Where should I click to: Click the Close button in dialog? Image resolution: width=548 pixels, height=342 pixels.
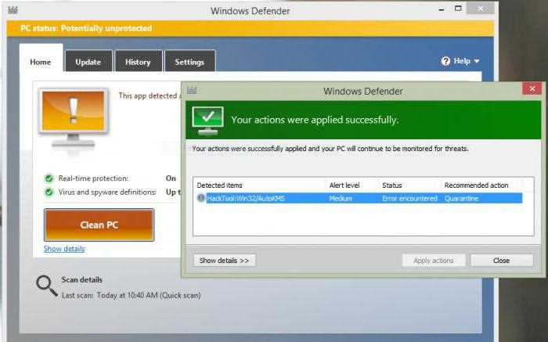pyautogui.click(x=502, y=261)
